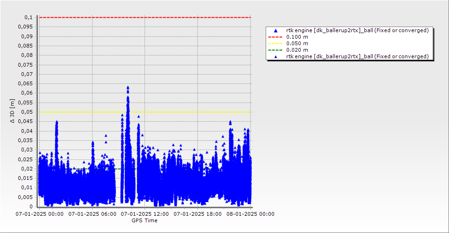The height and width of the screenshot is (233, 449).
Task: Click the 'Δ 3D [m]' y-axis title
Action: pos(12,111)
